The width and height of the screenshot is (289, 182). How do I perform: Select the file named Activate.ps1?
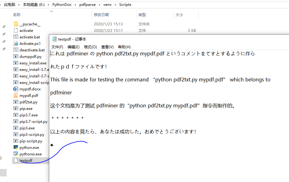(30, 43)
